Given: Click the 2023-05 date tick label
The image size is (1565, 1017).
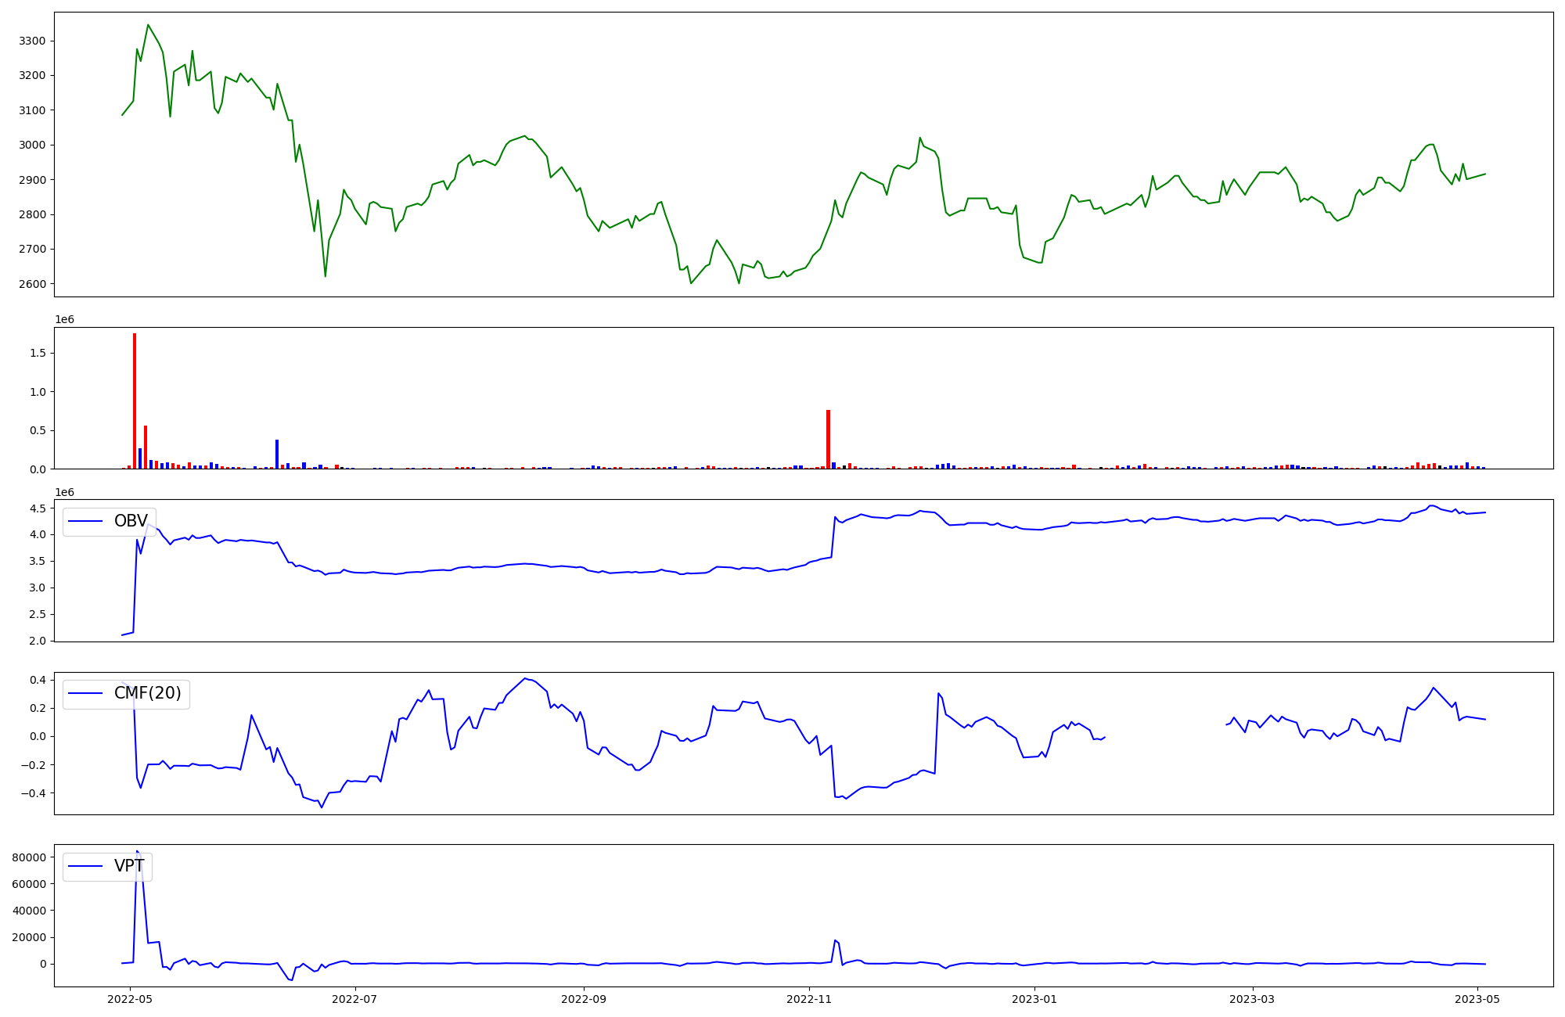Looking at the screenshot, I should (x=1477, y=999).
